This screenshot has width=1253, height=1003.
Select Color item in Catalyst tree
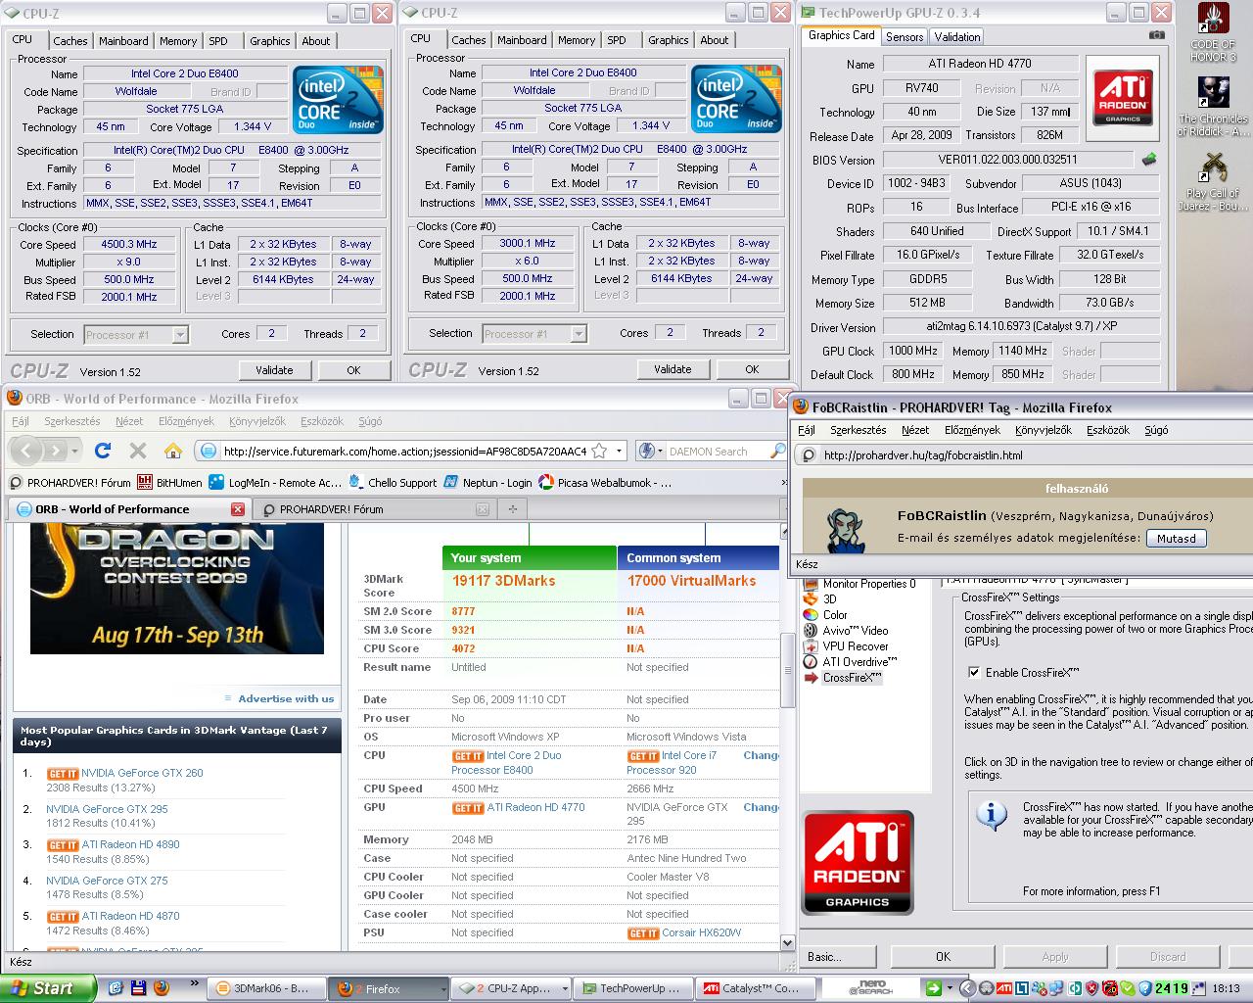(825, 615)
